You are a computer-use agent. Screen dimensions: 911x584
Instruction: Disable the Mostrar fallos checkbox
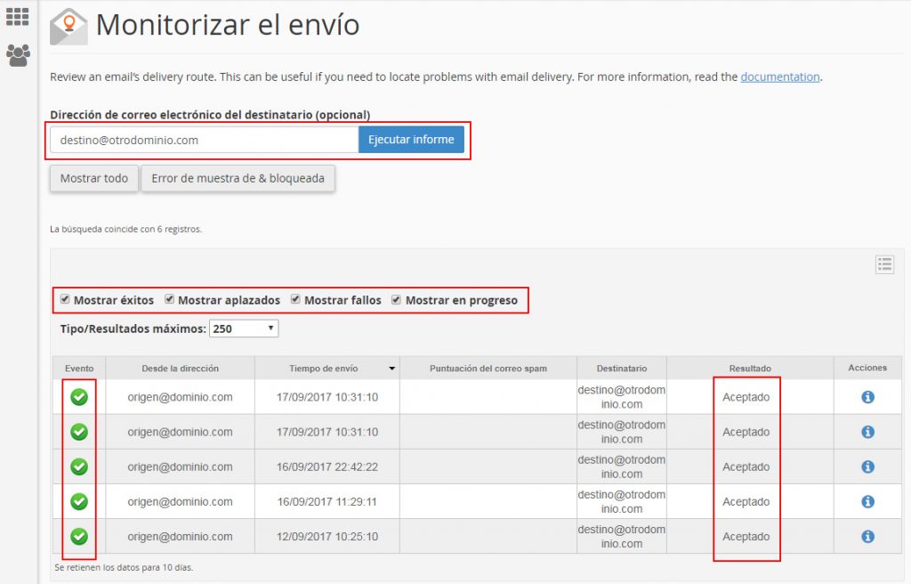(x=294, y=299)
